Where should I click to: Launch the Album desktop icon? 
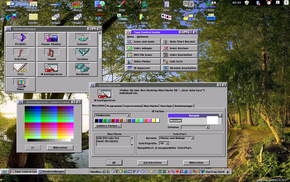[x=55, y=6]
